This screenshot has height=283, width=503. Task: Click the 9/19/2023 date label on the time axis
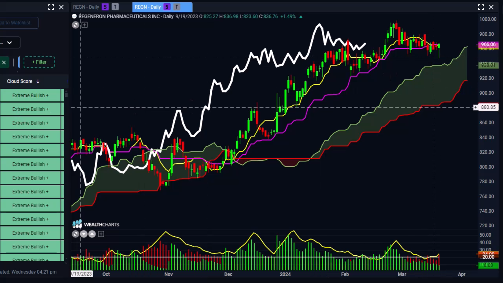pos(82,274)
